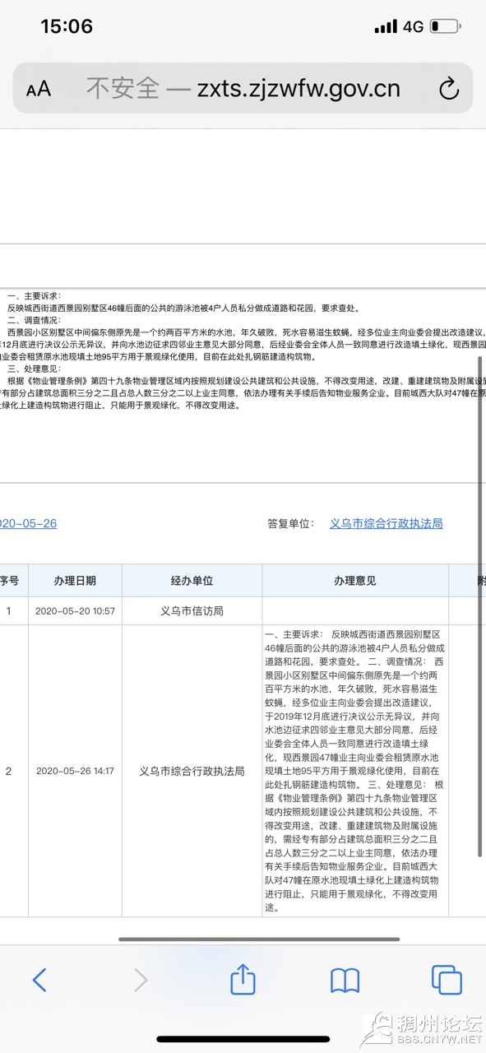Select the 办理意见 column header
Viewport: 486px width, 1053px height.
click(355, 580)
